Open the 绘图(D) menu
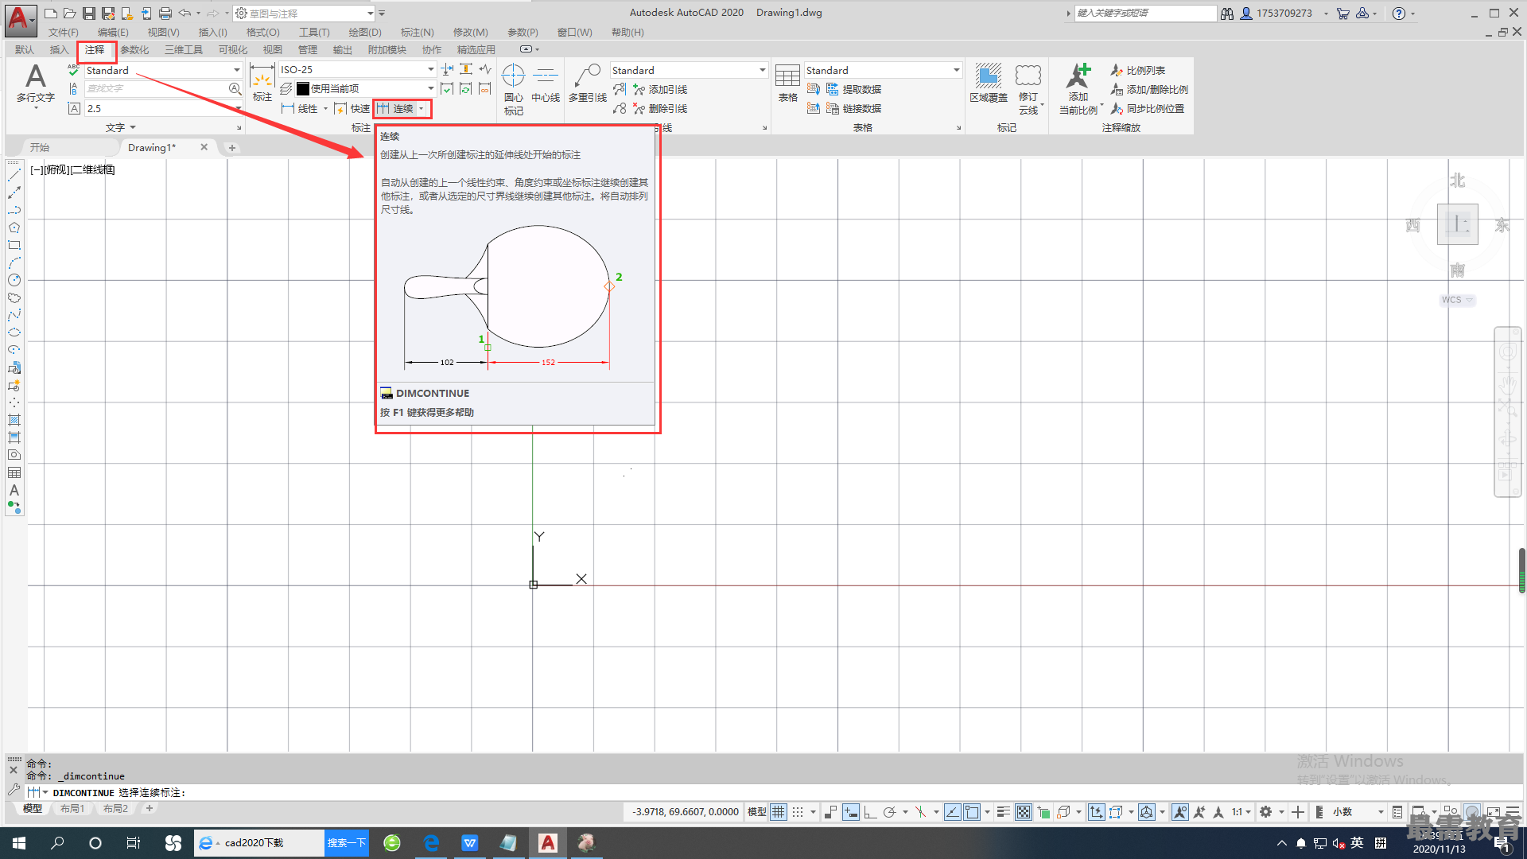 (x=365, y=32)
